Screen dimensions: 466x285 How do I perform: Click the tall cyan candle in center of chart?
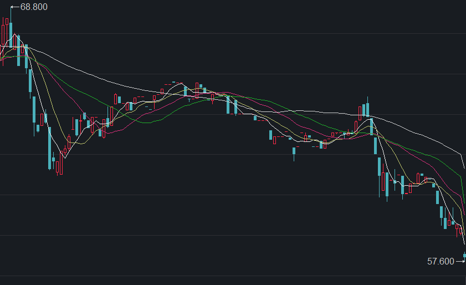coord(228,104)
